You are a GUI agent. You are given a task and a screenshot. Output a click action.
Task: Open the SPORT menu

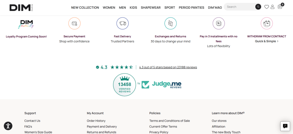coord(170,8)
